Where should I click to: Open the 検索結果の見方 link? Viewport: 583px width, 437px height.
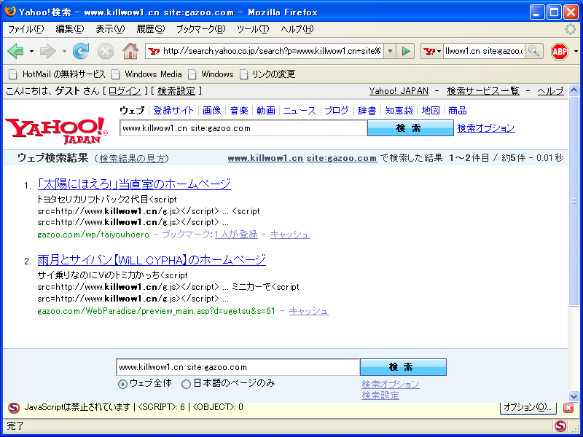(x=132, y=159)
